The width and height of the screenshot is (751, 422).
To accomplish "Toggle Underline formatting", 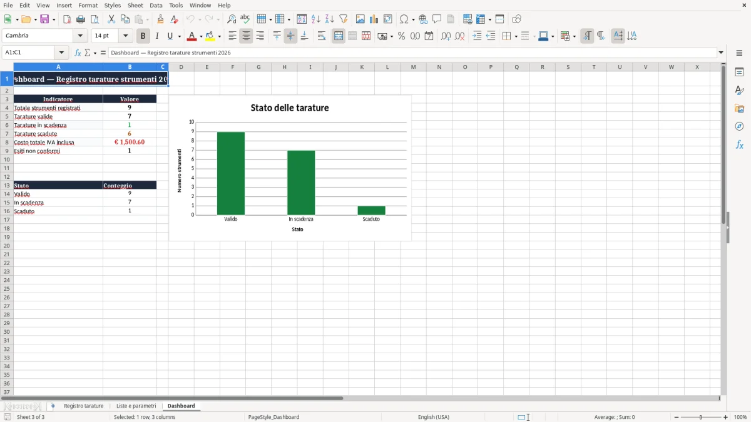I will point(170,36).
